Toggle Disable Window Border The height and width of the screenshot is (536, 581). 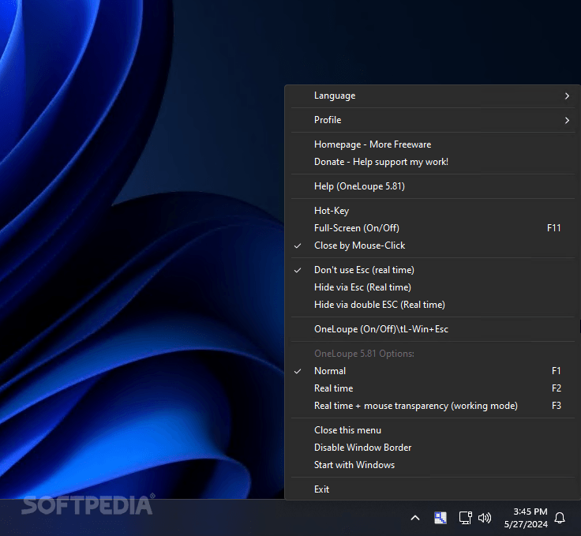click(433, 448)
